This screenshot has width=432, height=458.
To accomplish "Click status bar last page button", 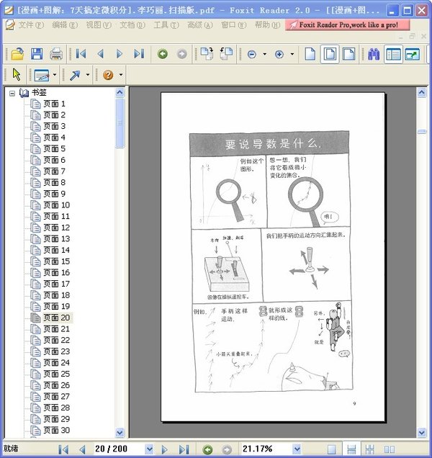I will (x=184, y=449).
